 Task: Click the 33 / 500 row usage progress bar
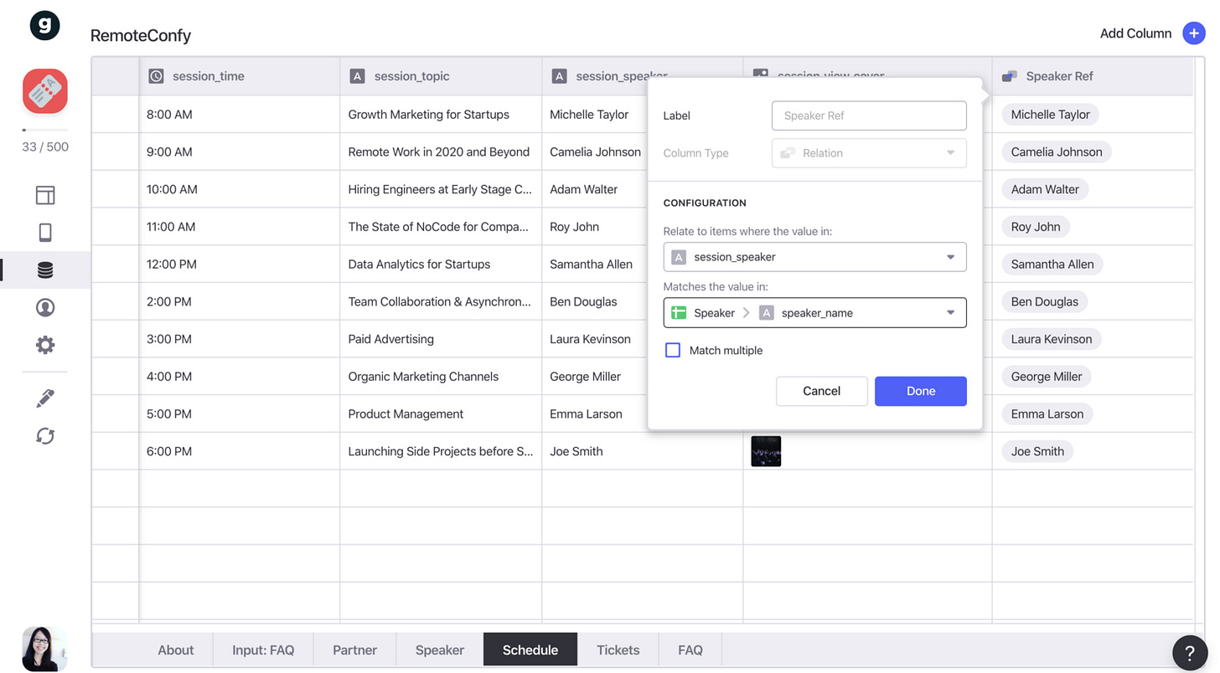click(x=45, y=130)
